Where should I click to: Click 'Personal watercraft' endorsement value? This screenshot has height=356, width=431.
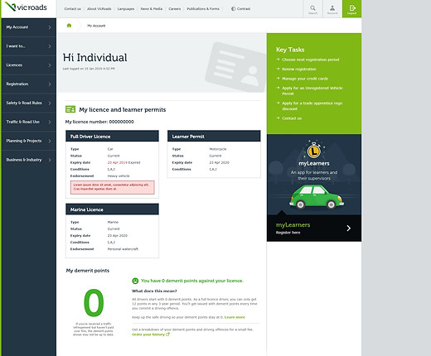coord(123,249)
